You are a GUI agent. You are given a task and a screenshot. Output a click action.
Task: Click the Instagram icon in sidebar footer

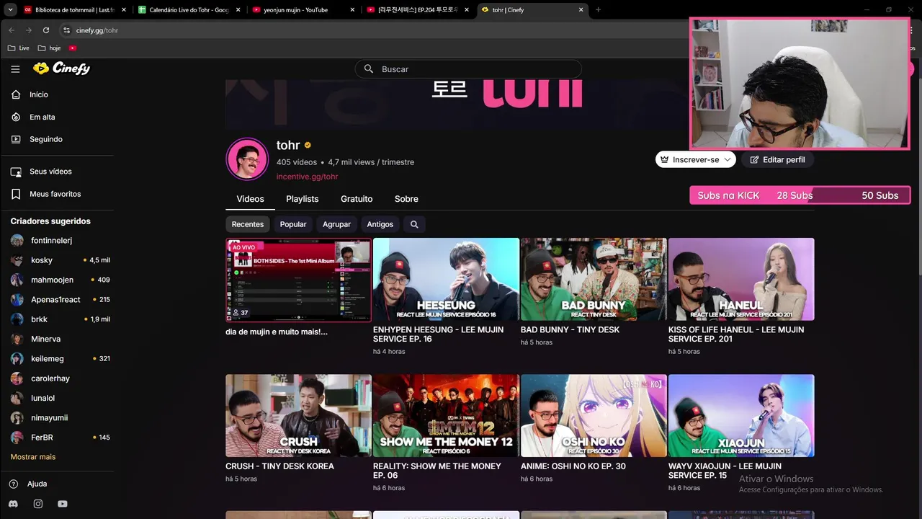pyautogui.click(x=38, y=504)
